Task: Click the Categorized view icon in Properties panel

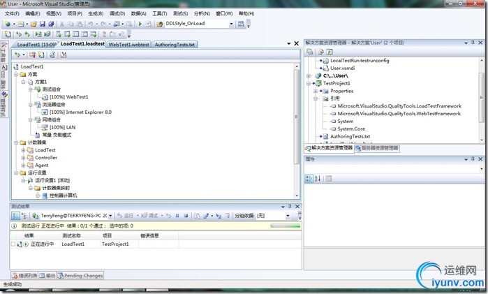Action: 309,179
